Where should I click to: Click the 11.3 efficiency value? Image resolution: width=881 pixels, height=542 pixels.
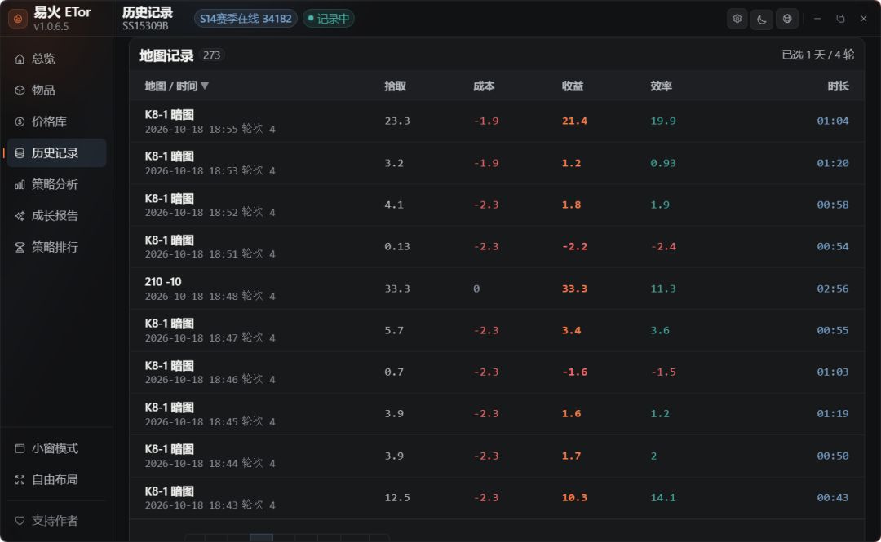click(x=663, y=289)
